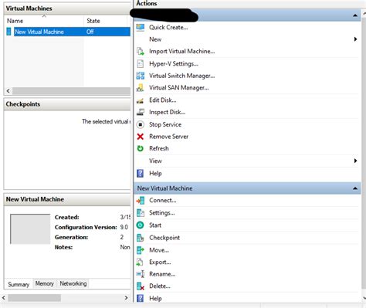Click the red X Remove Server icon

coord(141,137)
